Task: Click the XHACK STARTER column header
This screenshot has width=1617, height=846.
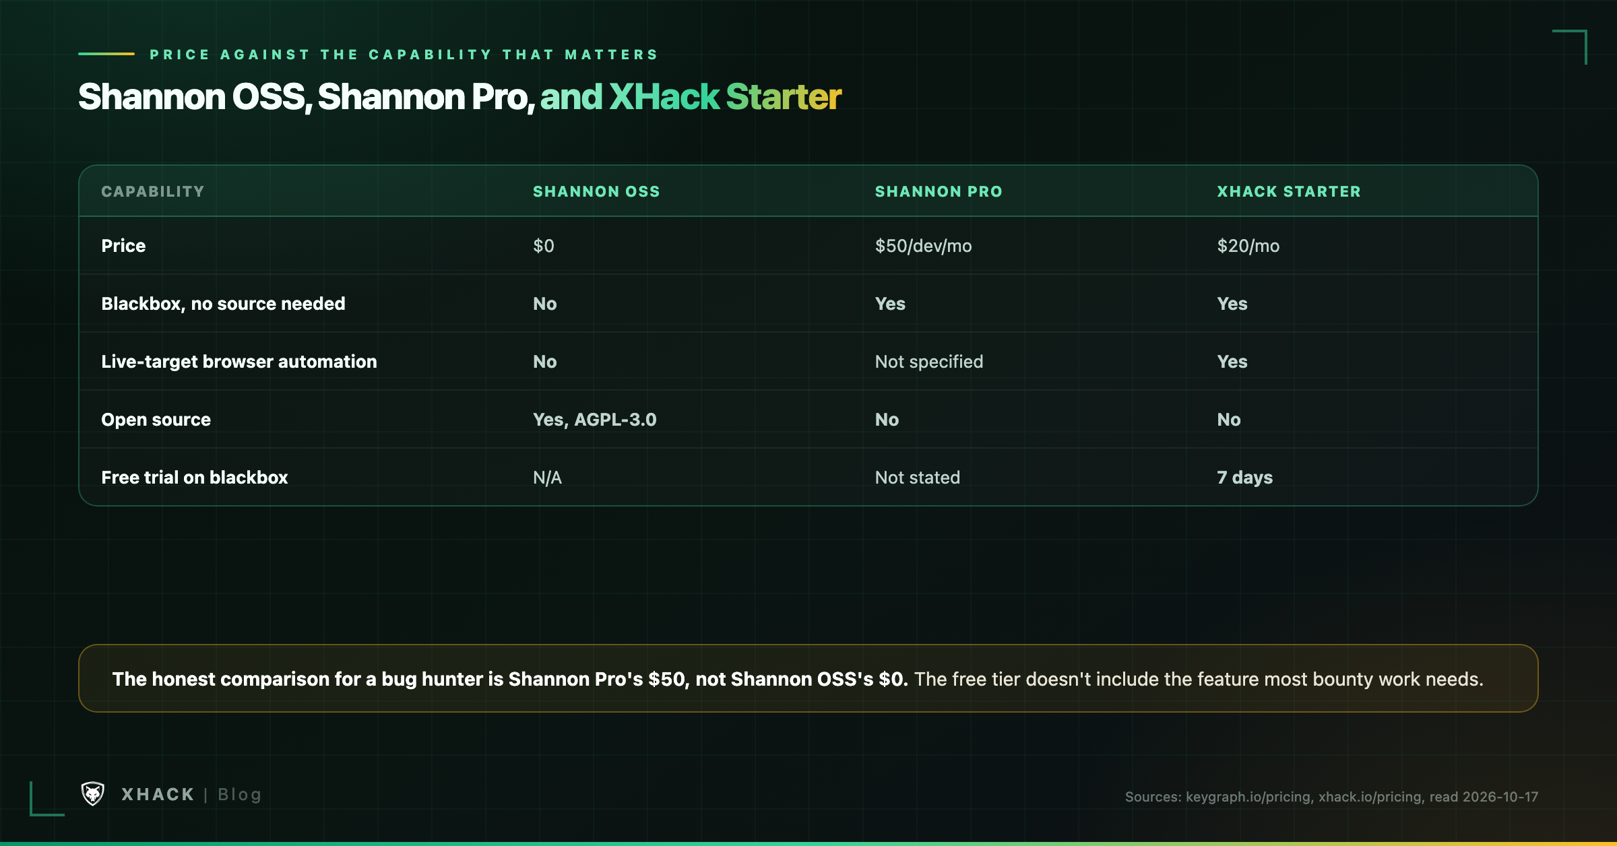Action: (x=1289, y=191)
